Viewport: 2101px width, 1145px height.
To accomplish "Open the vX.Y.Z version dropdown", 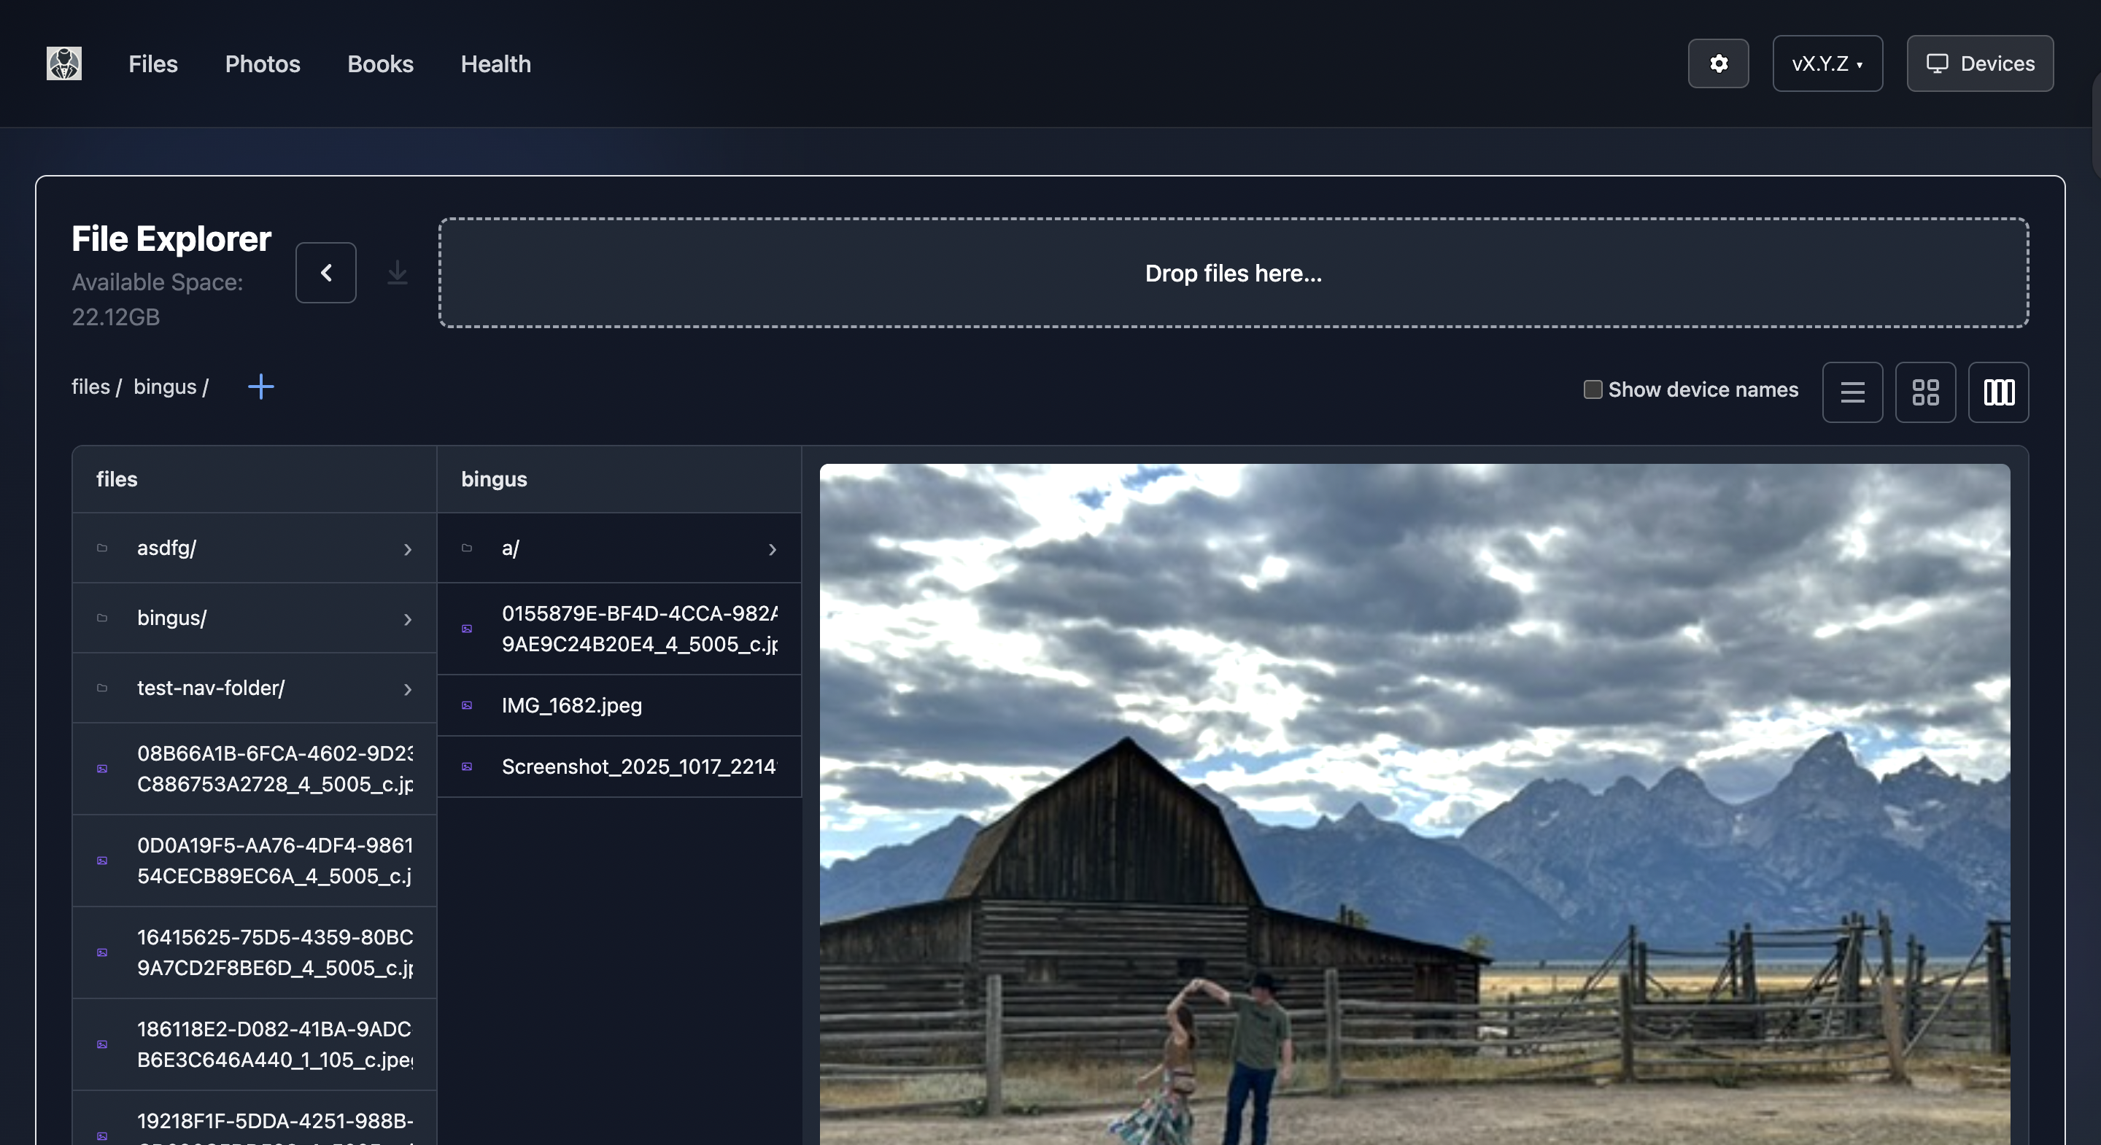I will click(x=1827, y=63).
